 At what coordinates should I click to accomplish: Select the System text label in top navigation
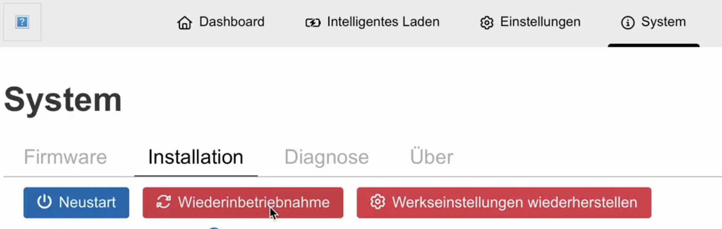(x=663, y=22)
